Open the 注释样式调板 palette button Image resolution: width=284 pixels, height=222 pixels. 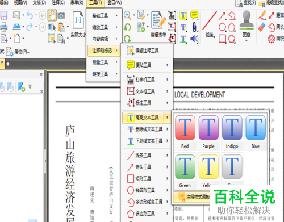point(191,197)
